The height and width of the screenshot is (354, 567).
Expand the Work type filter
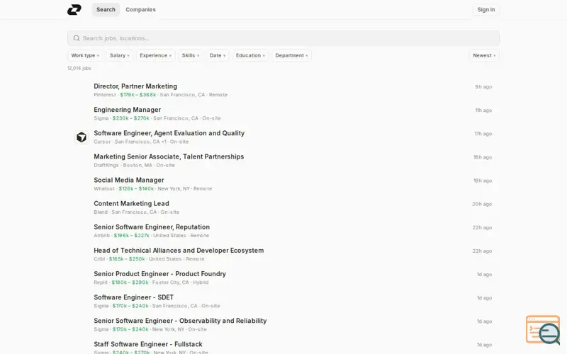point(85,55)
